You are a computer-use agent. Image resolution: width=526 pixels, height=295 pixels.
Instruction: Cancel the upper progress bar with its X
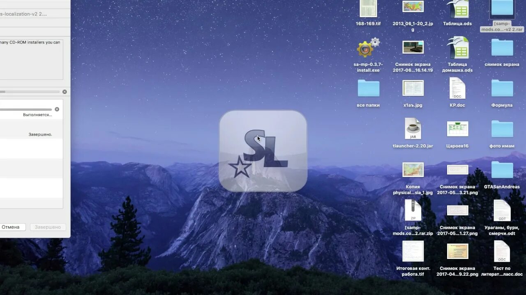coord(65,92)
